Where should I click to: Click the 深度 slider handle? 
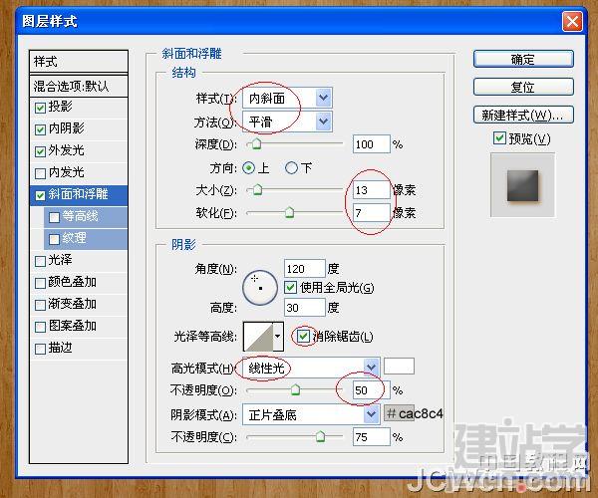click(257, 144)
